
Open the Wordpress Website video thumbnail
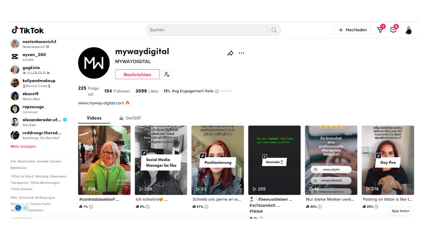(x=331, y=160)
